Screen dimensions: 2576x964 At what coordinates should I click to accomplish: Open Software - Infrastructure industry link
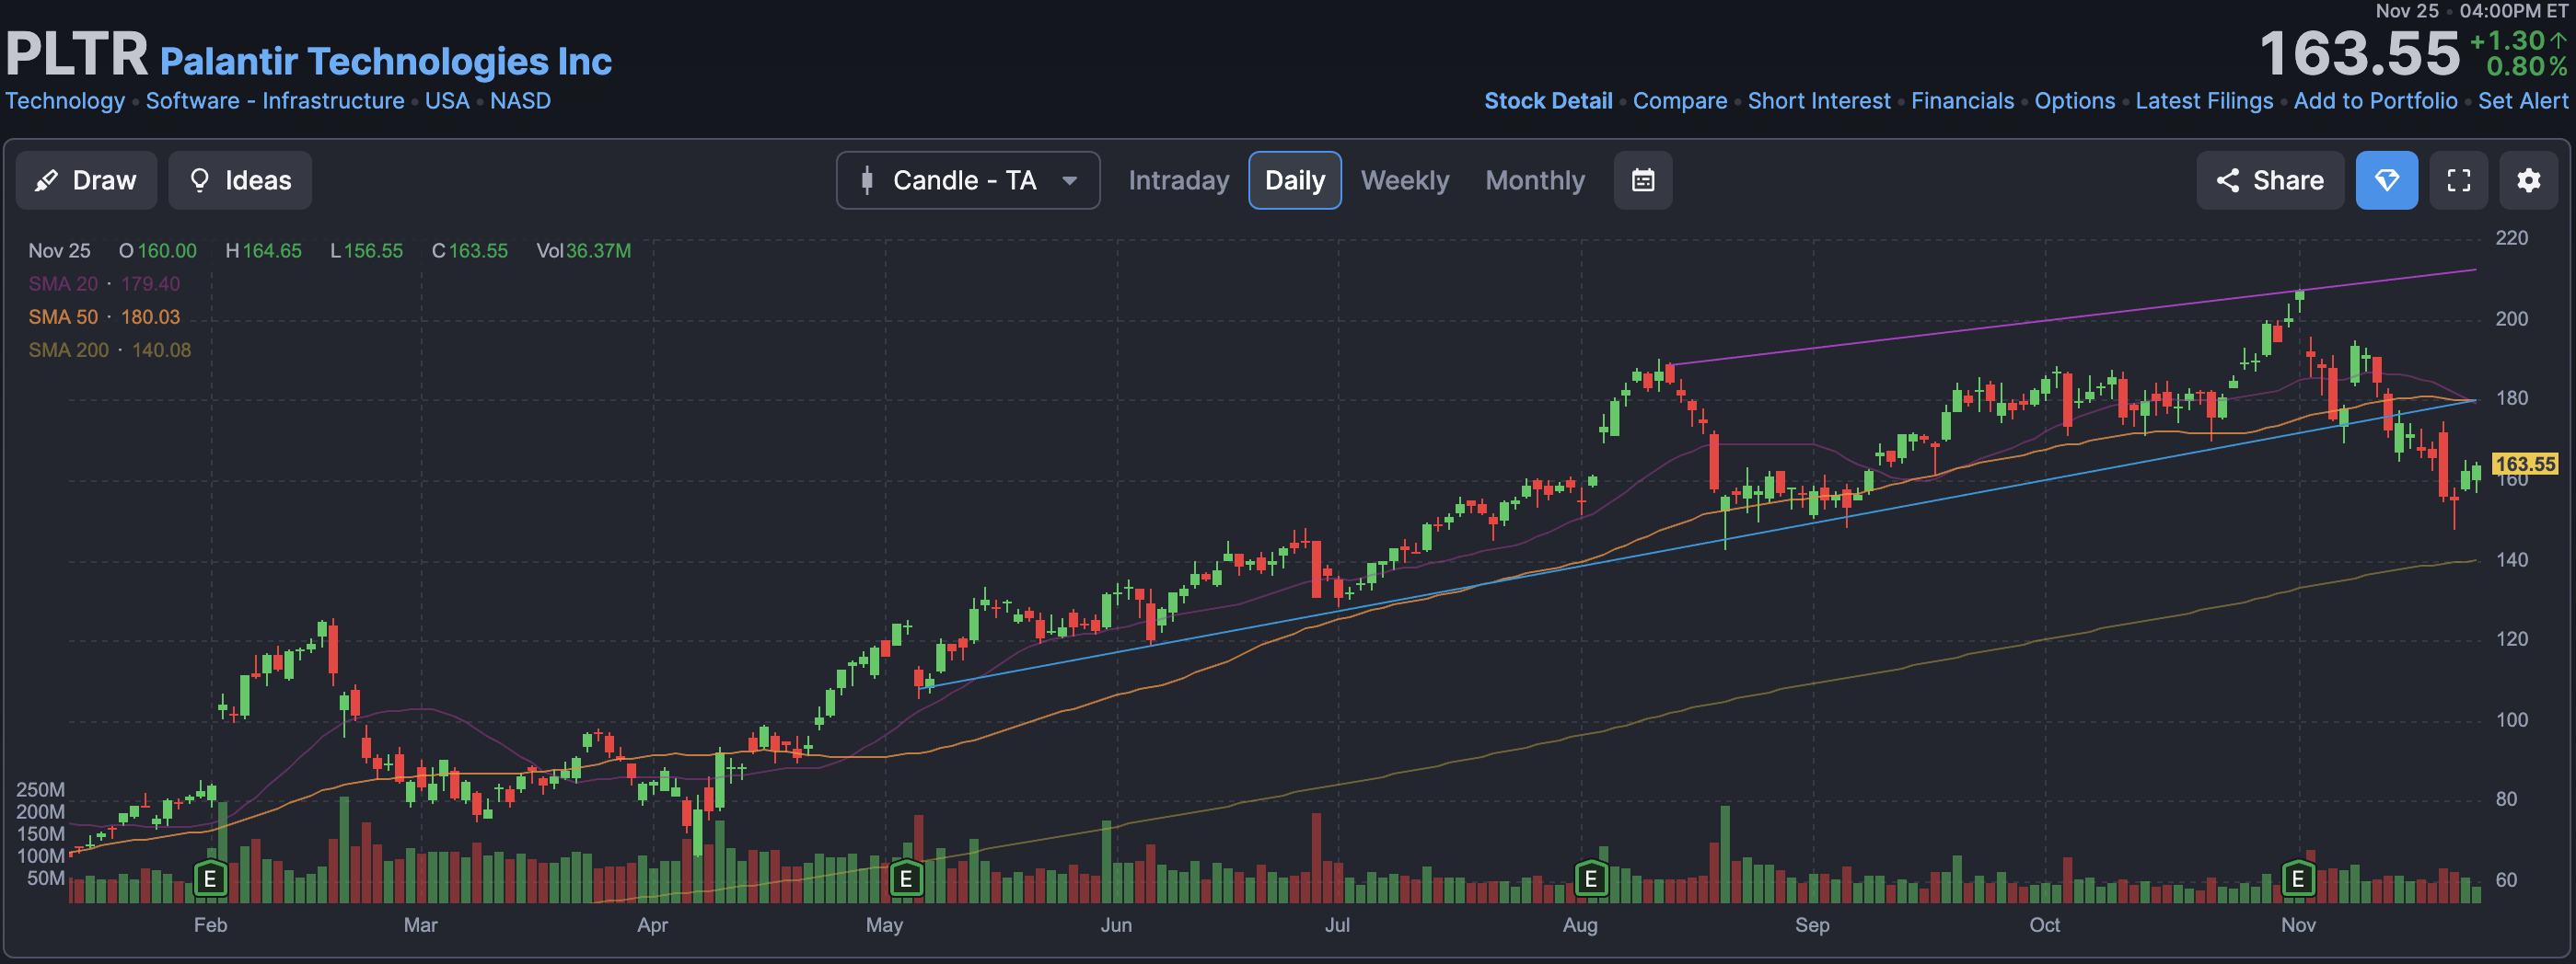point(275,101)
